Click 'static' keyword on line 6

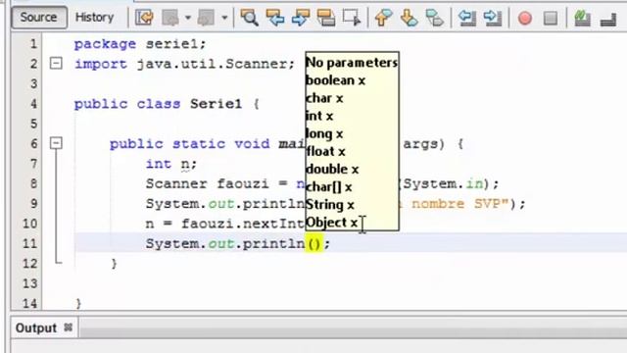[x=199, y=144]
